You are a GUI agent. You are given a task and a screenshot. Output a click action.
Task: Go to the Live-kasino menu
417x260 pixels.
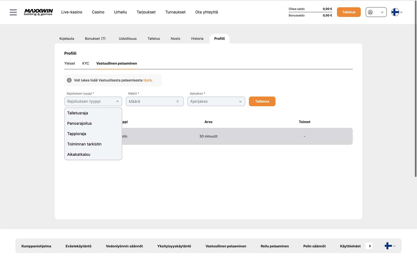72,12
